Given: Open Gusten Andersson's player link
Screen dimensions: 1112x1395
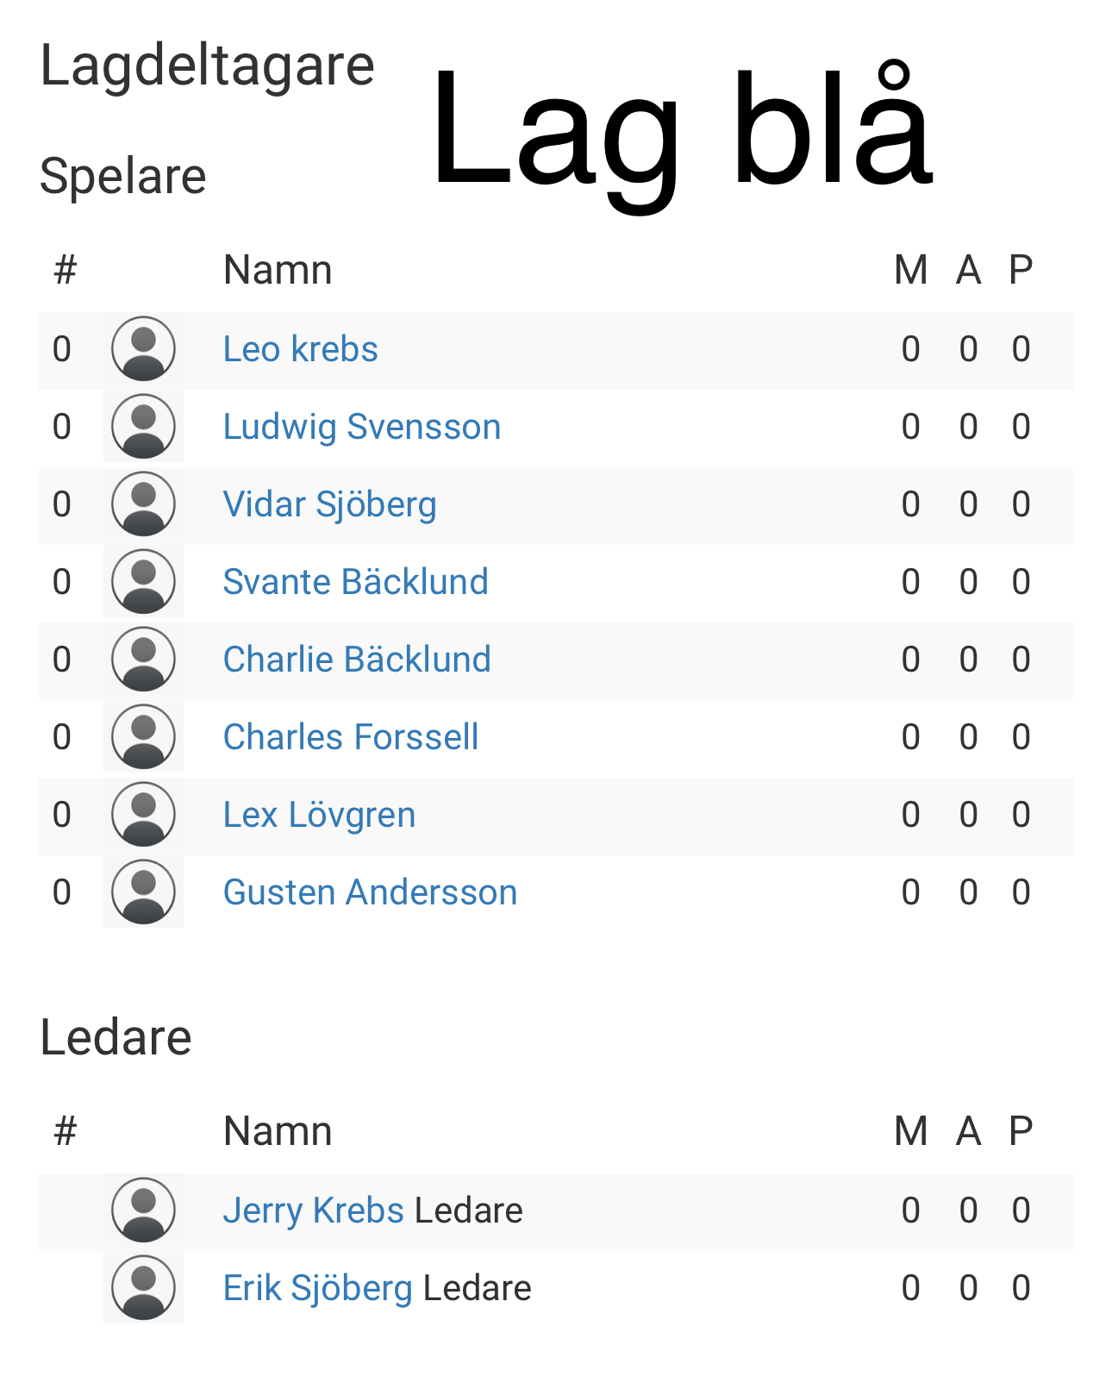Looking at the screenshot, I should (x=370, y=892).
